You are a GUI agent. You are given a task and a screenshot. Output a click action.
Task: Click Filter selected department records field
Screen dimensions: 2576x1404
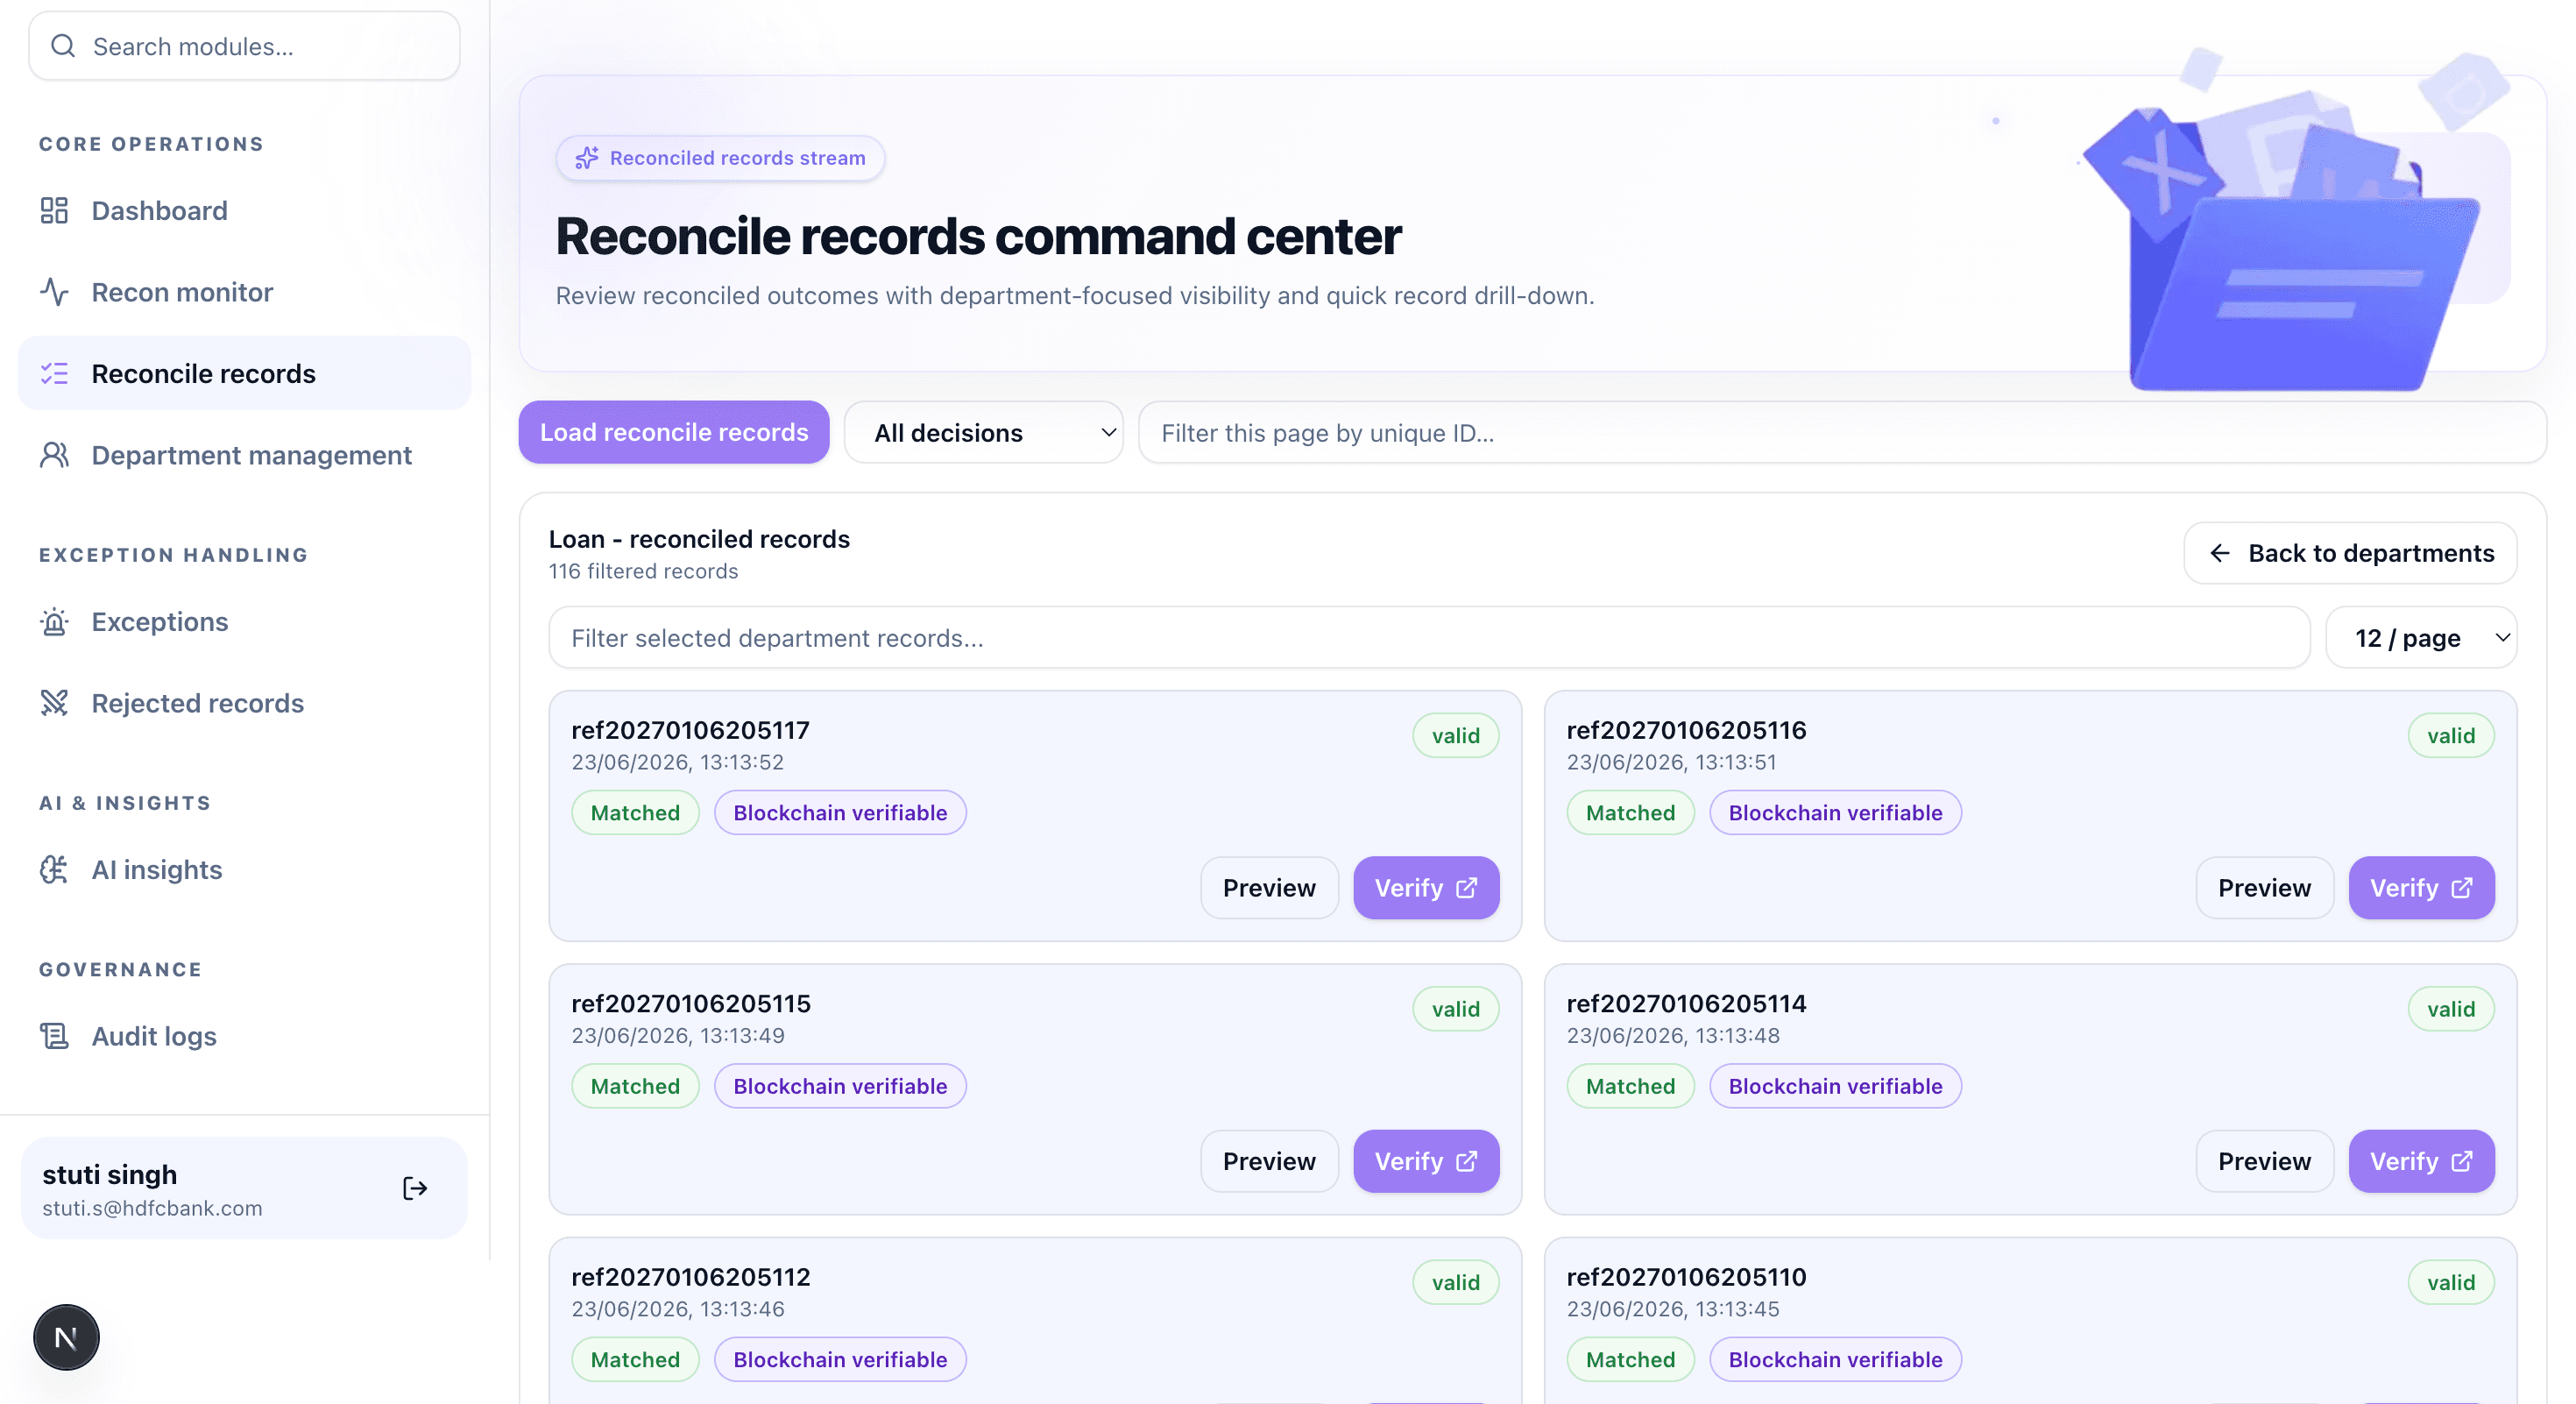point(1429,638)
